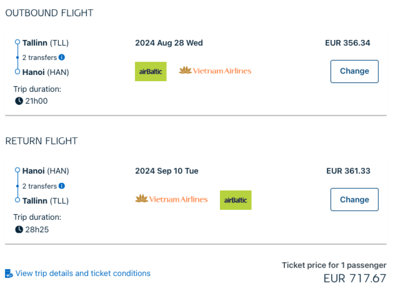This screenshot has height=291, width=398.
Task: Click outbound '2 transfers' text
Action: pos(40,58)
